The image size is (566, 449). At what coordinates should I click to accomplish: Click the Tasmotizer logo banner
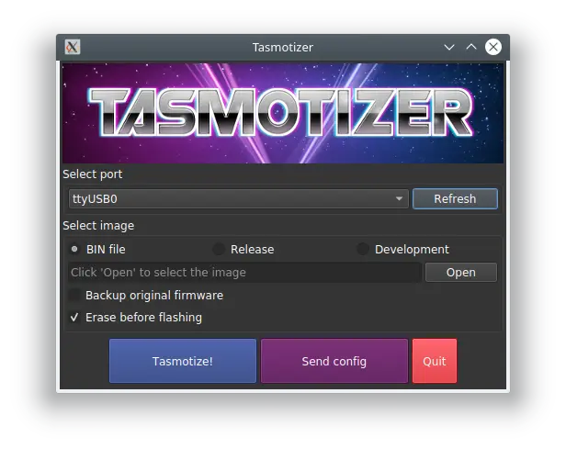283,112
